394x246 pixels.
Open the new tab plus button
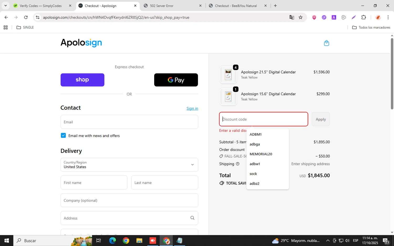275,6
